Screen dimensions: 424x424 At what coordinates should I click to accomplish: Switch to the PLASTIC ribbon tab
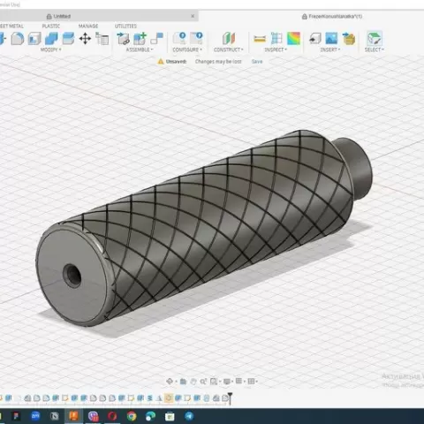51,26
